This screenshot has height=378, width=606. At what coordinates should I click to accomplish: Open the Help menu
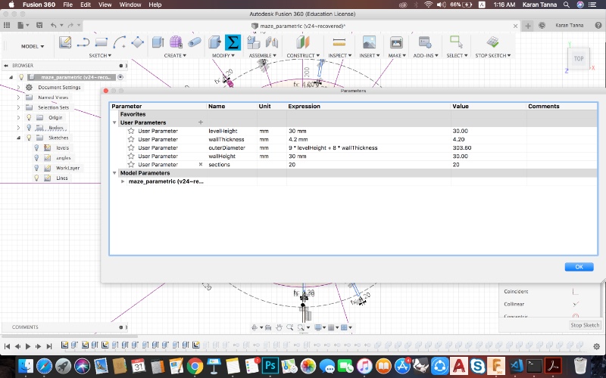click(x=155, y=5)
